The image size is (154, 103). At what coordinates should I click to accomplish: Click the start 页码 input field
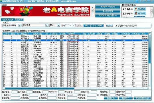click(67, 26)
